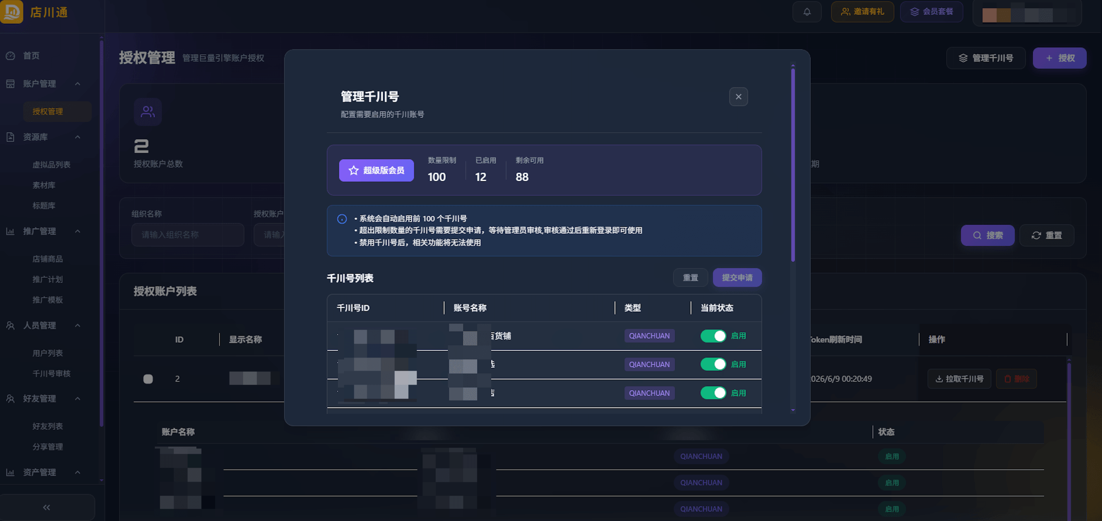Click the 账号名称 column header
Image resolution: width=1102 pixels, height=521 pixels.
[470, 308]
